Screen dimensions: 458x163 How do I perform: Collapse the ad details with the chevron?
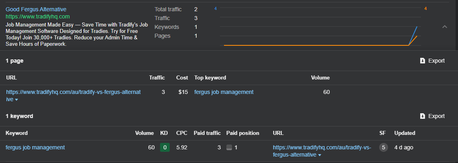[445, 27]
